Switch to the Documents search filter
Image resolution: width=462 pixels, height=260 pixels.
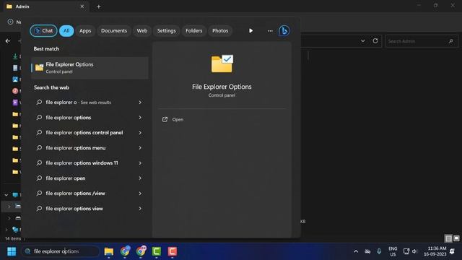click(114, 30)
